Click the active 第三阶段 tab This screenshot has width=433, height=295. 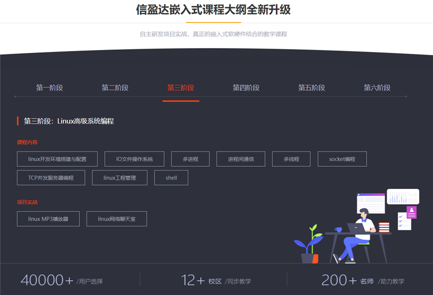point(180,88)
